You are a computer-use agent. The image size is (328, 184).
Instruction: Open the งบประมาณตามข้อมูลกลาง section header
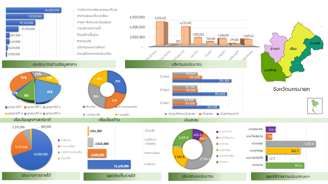point(59,64)
